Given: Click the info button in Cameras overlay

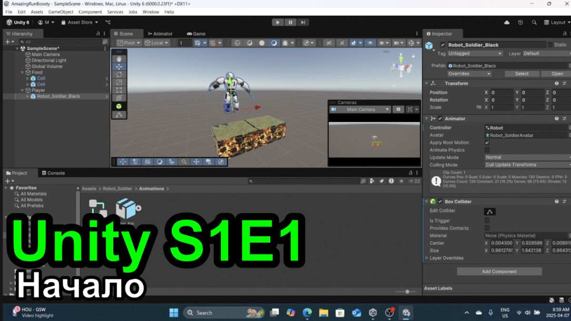Looking at the screenshot, I should pos(399,109).
